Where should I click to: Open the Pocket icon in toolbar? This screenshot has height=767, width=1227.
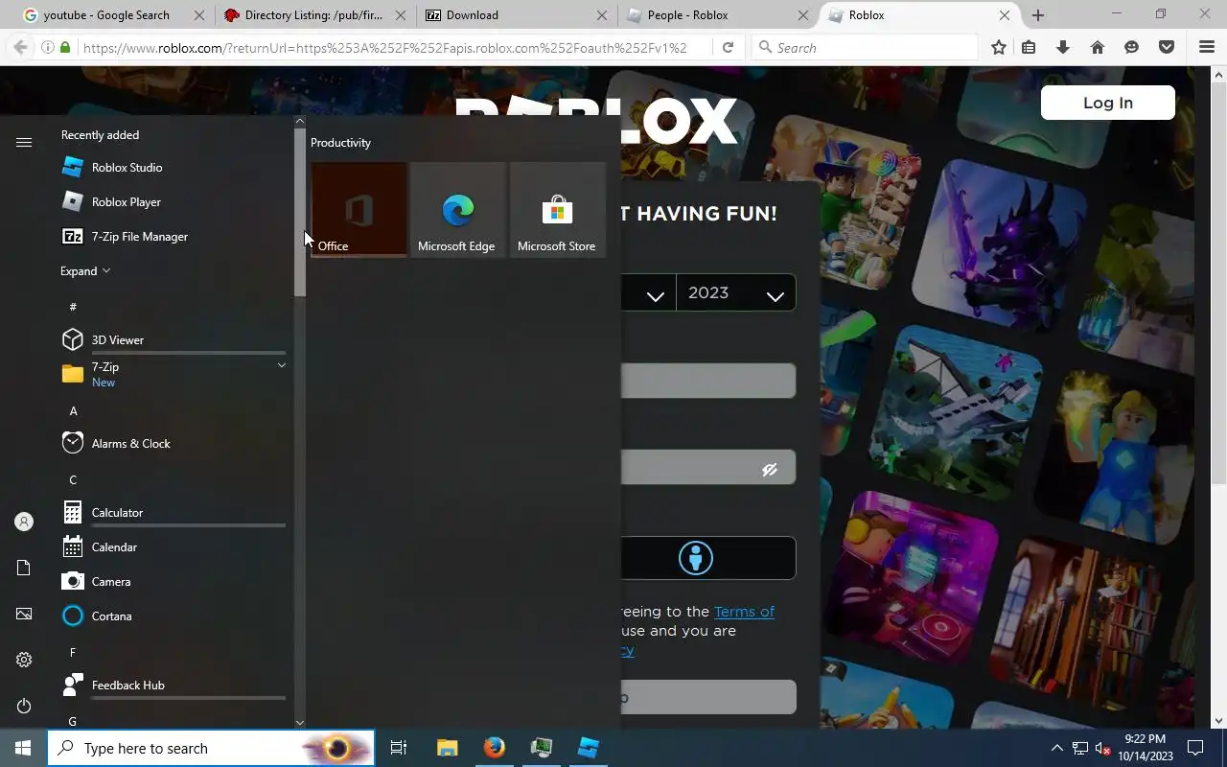[x=1167, y=47]
